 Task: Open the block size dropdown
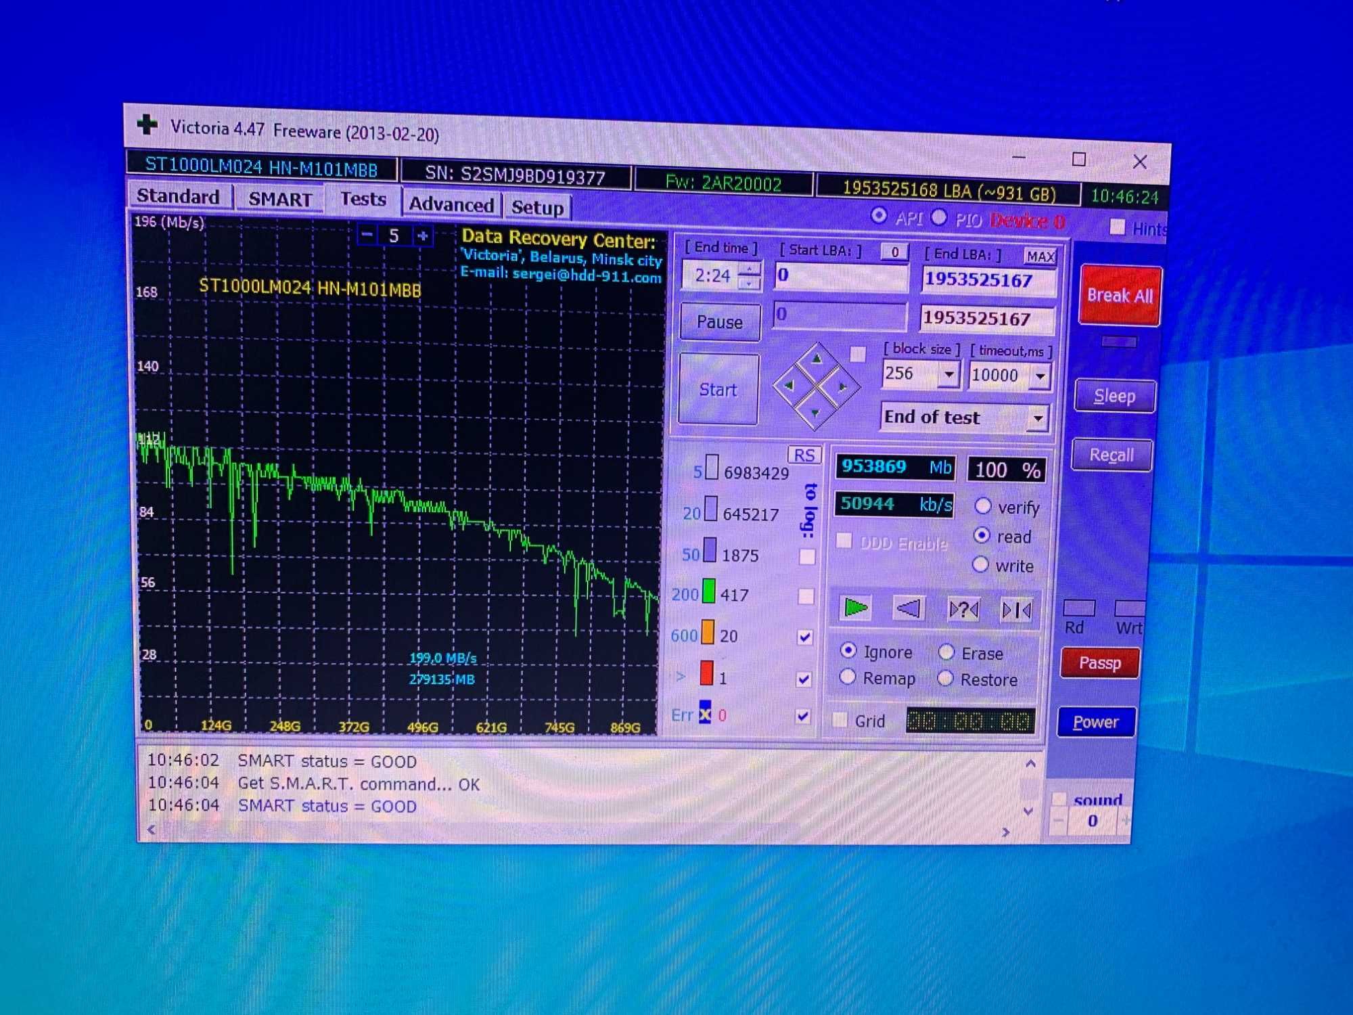pos(949,374)
